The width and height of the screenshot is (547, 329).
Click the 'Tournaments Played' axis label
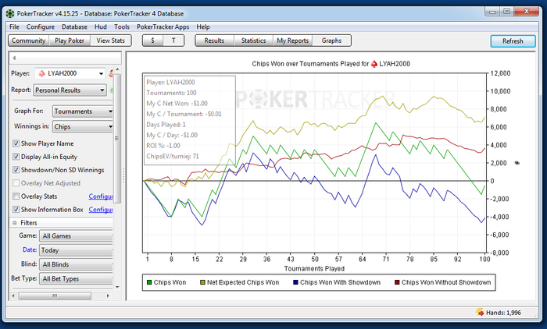tap(314, 268)
